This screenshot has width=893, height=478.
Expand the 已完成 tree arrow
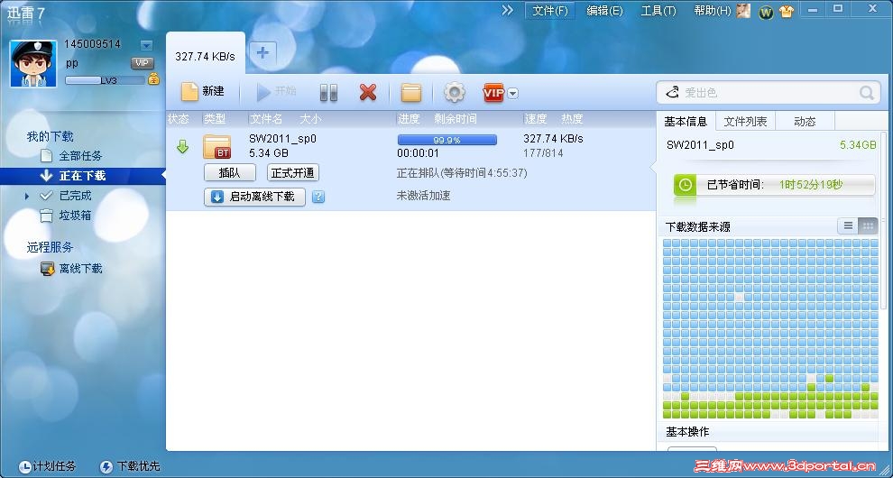(x=27, y=196)
